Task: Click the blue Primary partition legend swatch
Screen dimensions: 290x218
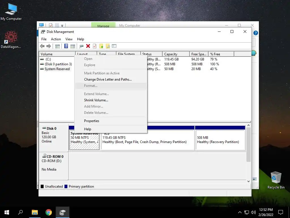Action: (66, 186)
